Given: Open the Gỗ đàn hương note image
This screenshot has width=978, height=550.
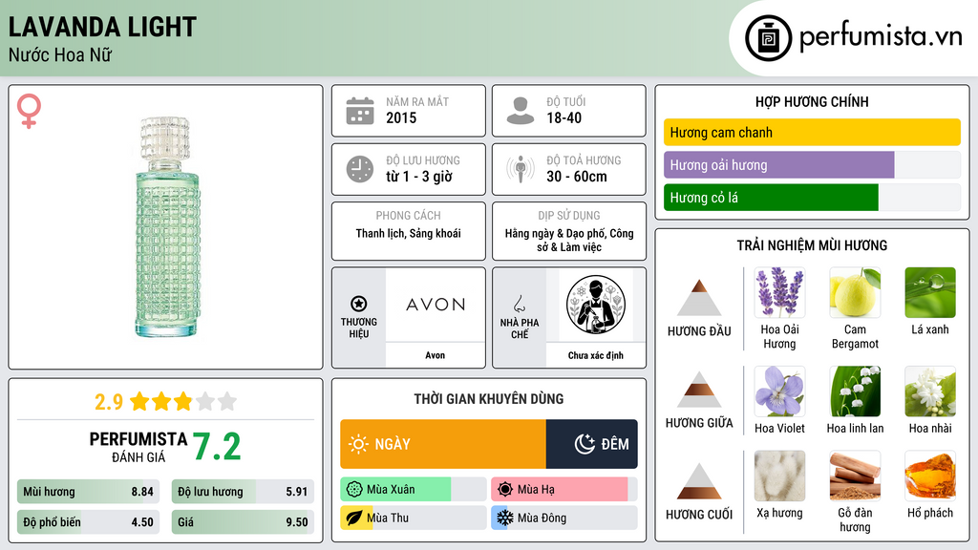Looking at the screenshot, I should (855, 476).
